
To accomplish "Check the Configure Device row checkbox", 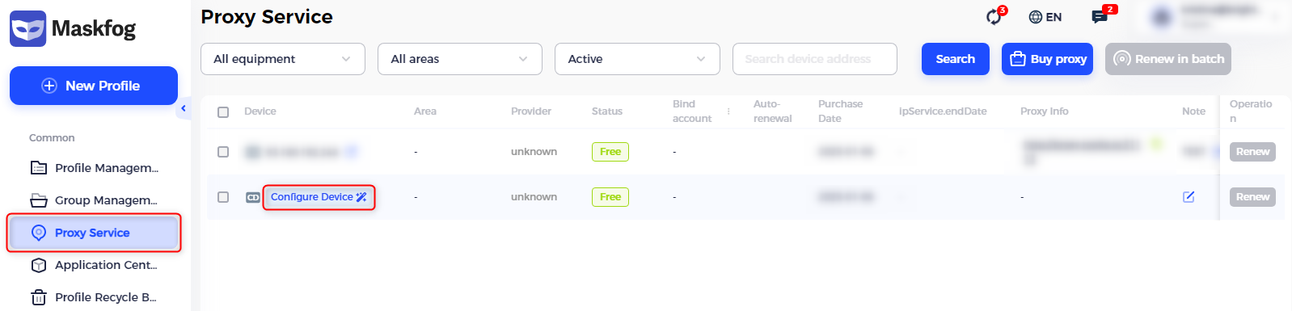I will click(223, 197).
